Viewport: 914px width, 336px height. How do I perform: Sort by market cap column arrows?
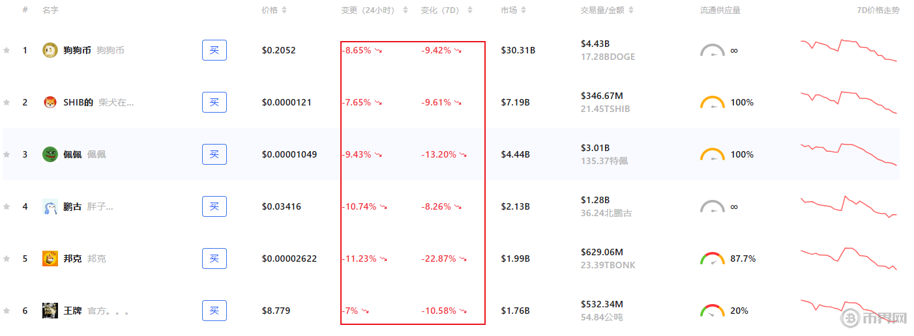tap(524, 10)
